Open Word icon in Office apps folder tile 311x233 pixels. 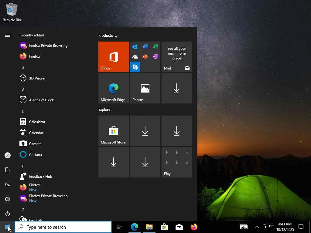[145, 47]
